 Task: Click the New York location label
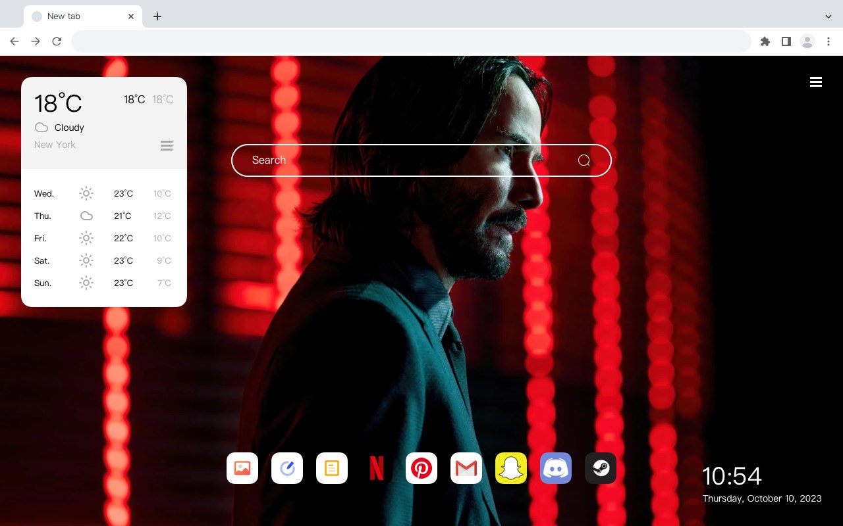[55, 145]
